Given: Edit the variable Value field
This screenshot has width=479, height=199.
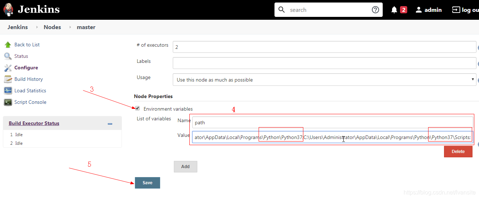Looking at the screenshot, I should tap(332, 137).
